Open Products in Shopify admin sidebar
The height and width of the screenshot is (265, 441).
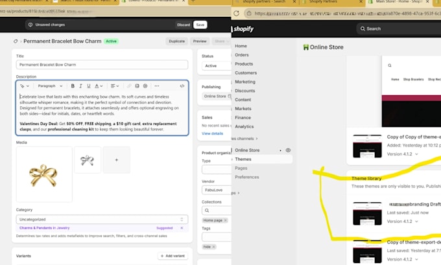click(244, 63)
